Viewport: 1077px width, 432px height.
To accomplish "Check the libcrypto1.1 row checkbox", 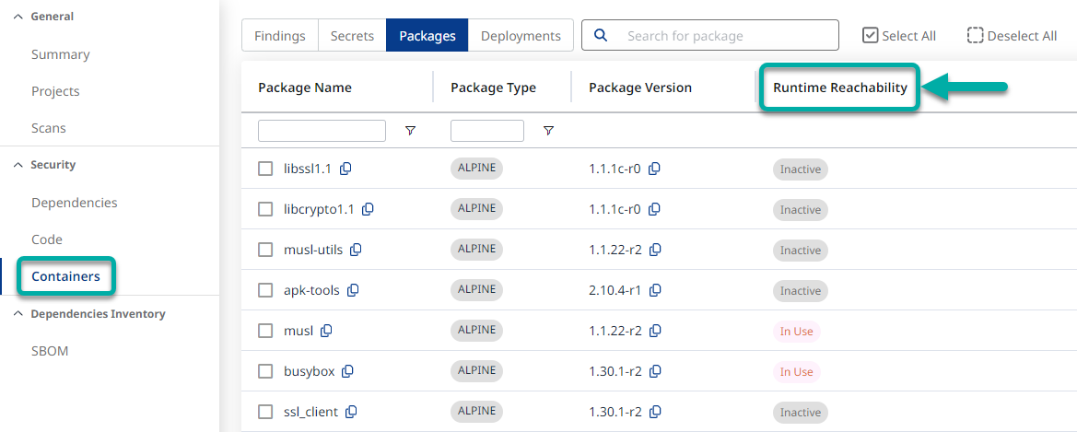I will coord(265,210).
